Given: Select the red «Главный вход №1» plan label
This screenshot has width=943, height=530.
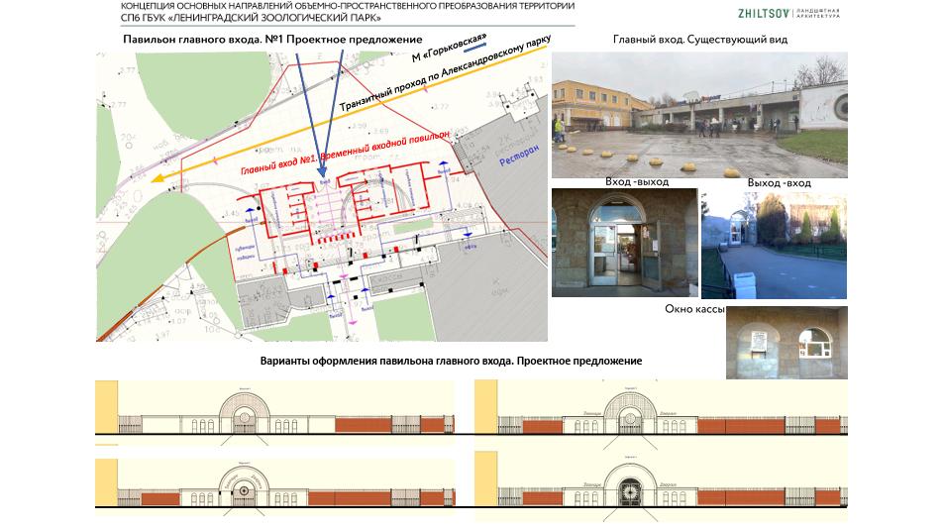Looking at the screenshot, I should coord(345,154).
